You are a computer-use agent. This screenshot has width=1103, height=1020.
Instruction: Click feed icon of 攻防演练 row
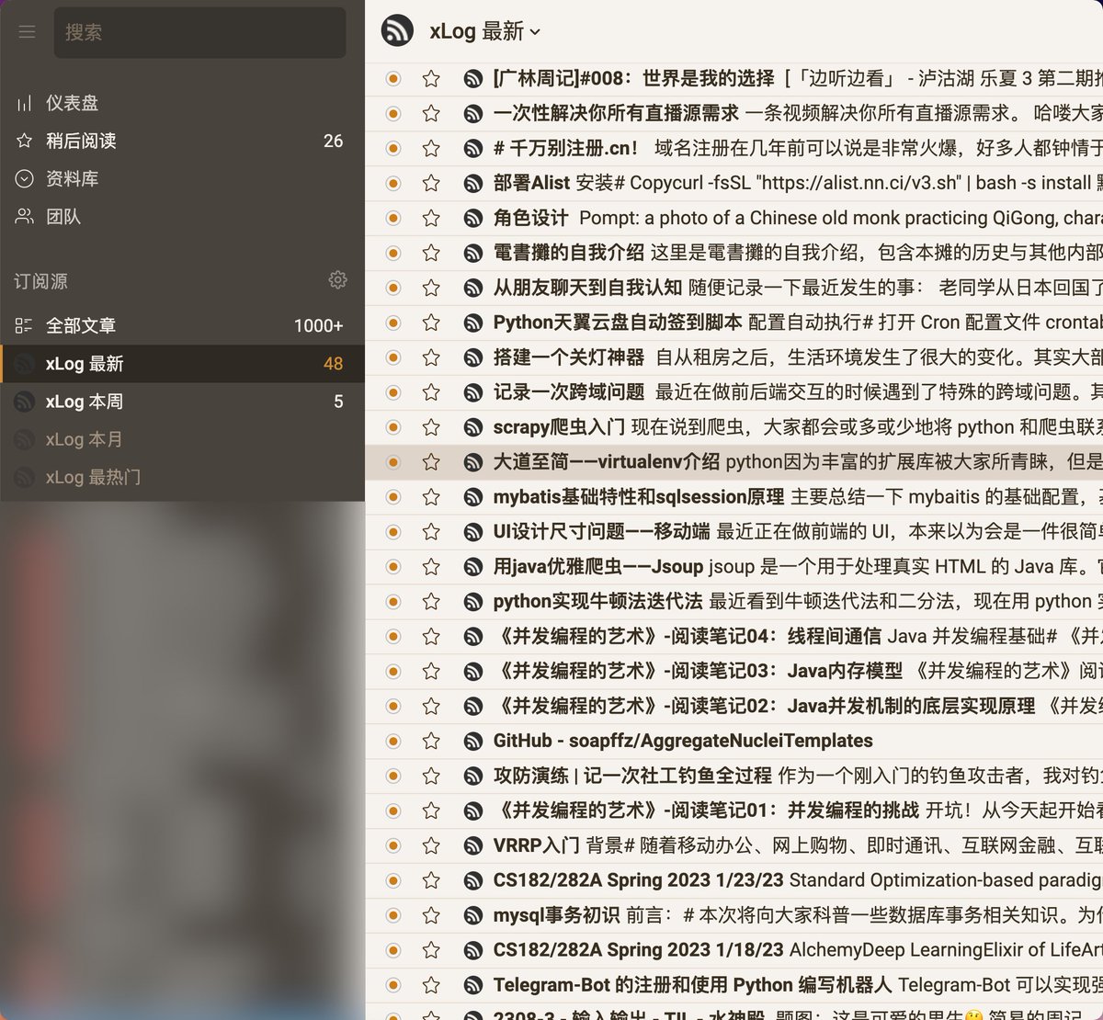[x=472, y=776]
